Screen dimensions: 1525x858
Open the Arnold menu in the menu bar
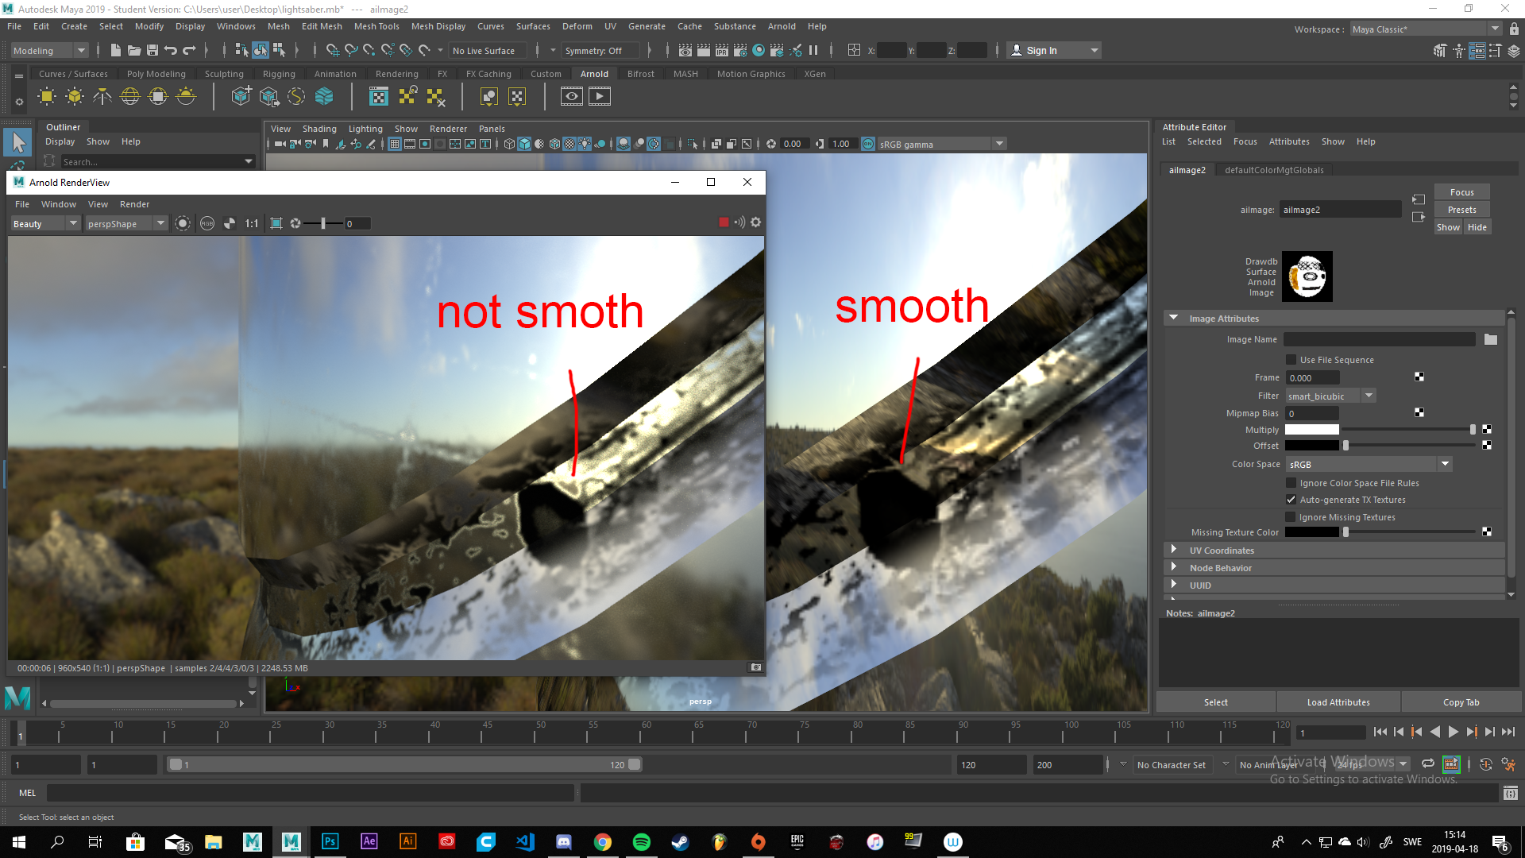tap(782, 26)
